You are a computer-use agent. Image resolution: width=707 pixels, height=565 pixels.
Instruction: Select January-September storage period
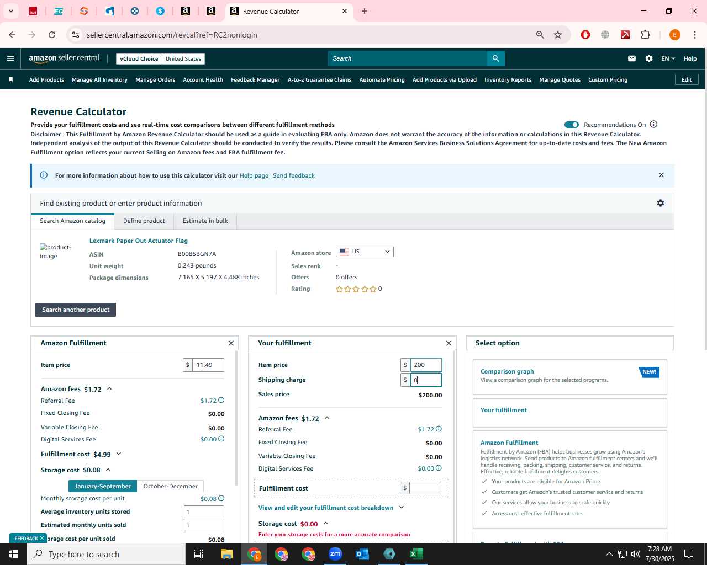(x=103, y=486)
